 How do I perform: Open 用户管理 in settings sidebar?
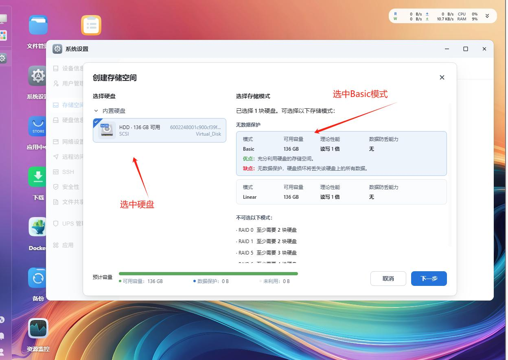pos(68,83)
